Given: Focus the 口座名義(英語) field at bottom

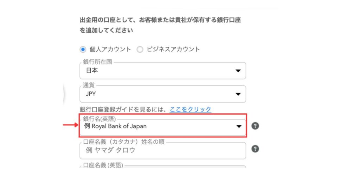Looking at the screenshot, I should 163,167.
